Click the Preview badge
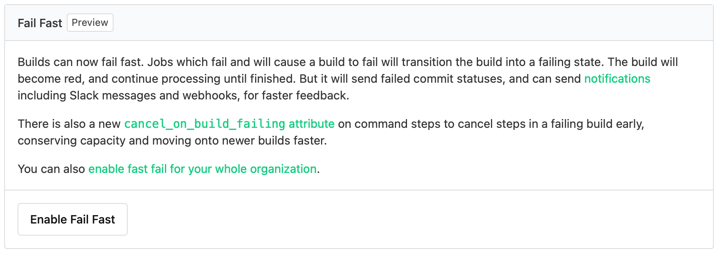This screenshot has width=718, height=254. pyautogui.click(x=90, y=23)
